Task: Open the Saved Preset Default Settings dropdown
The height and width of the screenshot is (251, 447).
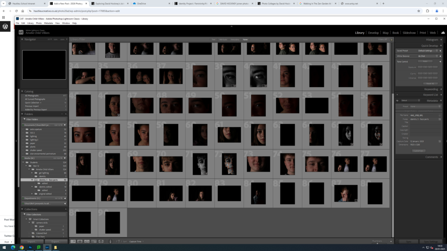Action: [x=428, y=51]
